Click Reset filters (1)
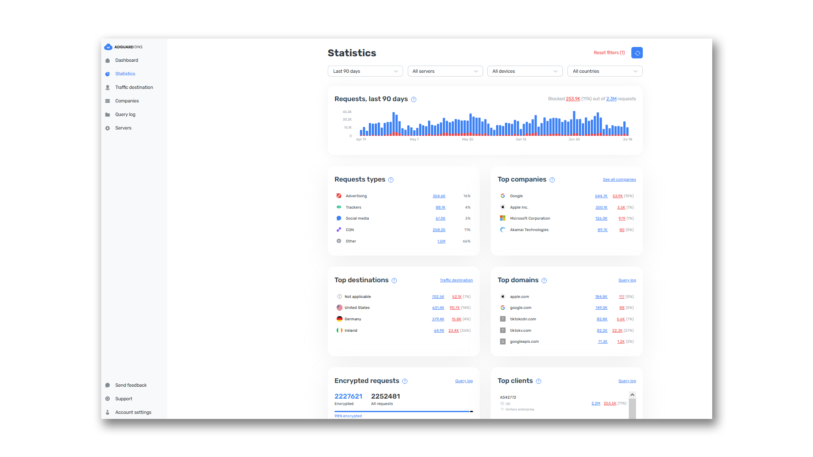The width and height of the screenshot is (813, 457). (x=609, y=52)
